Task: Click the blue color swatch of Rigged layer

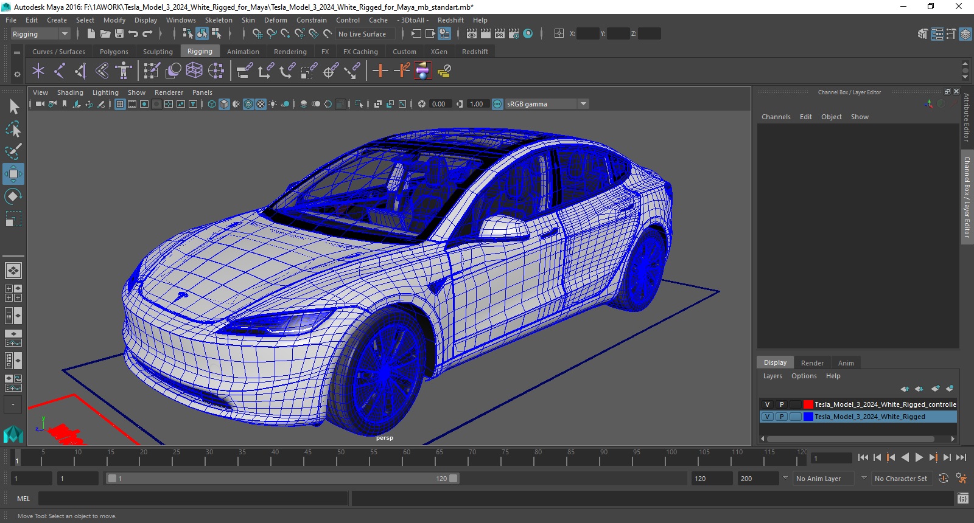Action: (x=808, y=417)
